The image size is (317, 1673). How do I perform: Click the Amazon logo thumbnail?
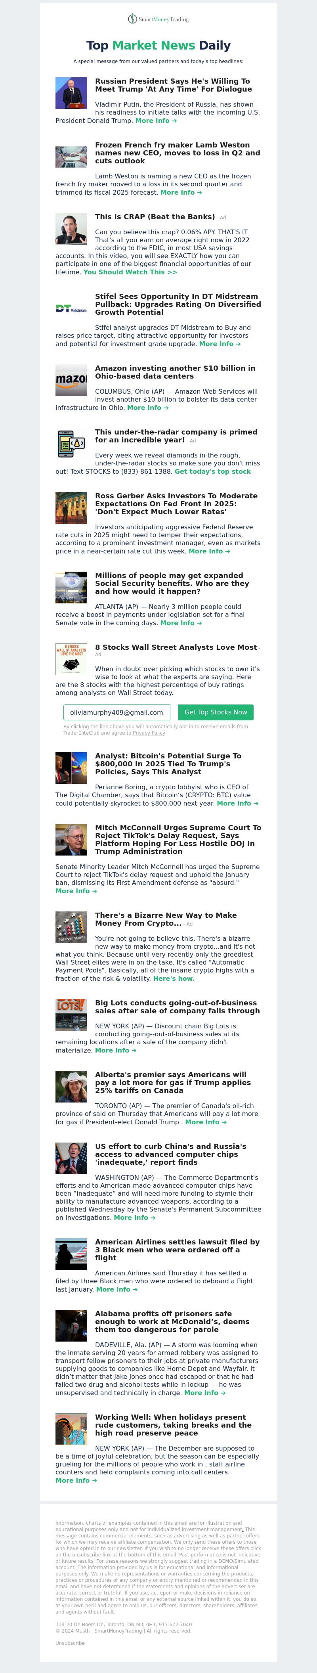[x=71, y=381]
